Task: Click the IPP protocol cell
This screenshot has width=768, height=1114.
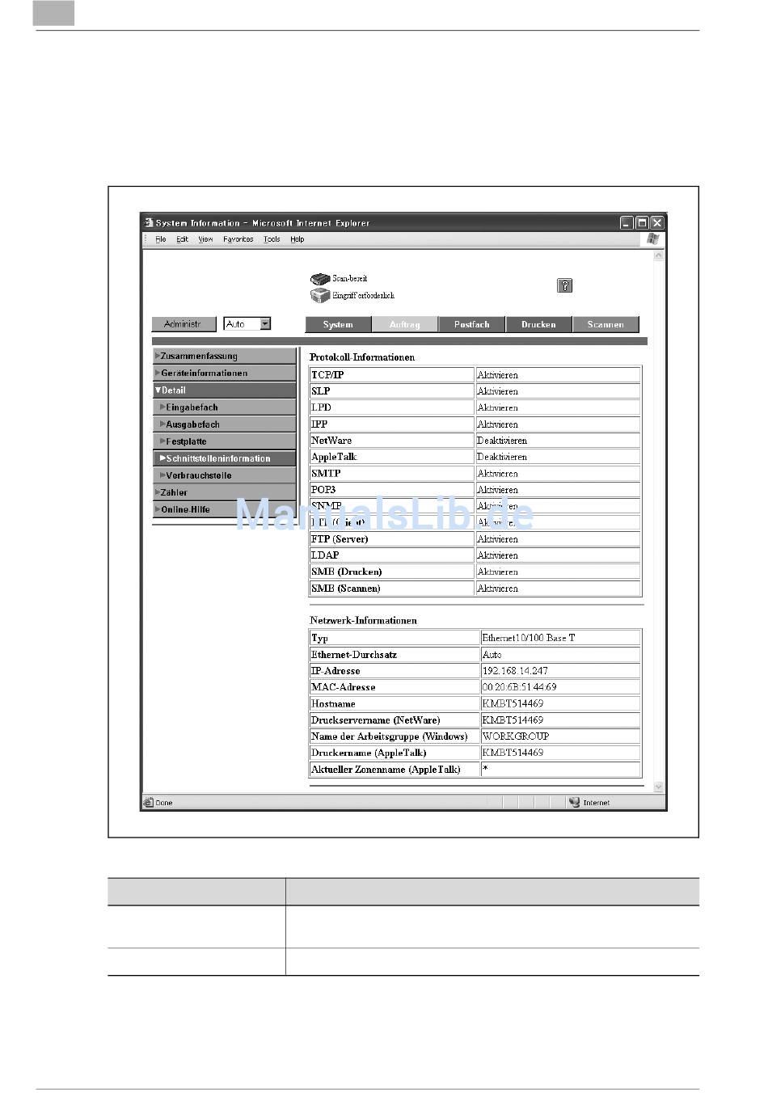Action: 392,424
